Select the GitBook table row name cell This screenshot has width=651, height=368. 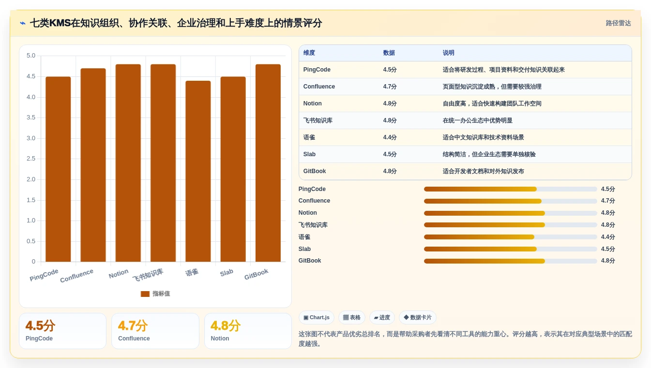(x=315, y=171)
